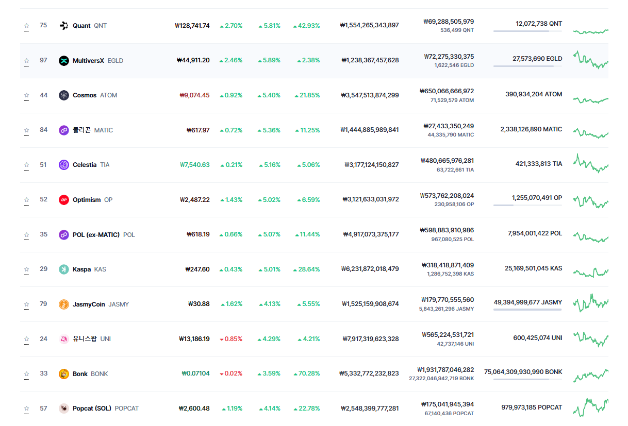This screenshot has width=628, height=426.
Task: Toggle the 유니스왑 UNI watchlist star
Action: (x=26, y=339)
